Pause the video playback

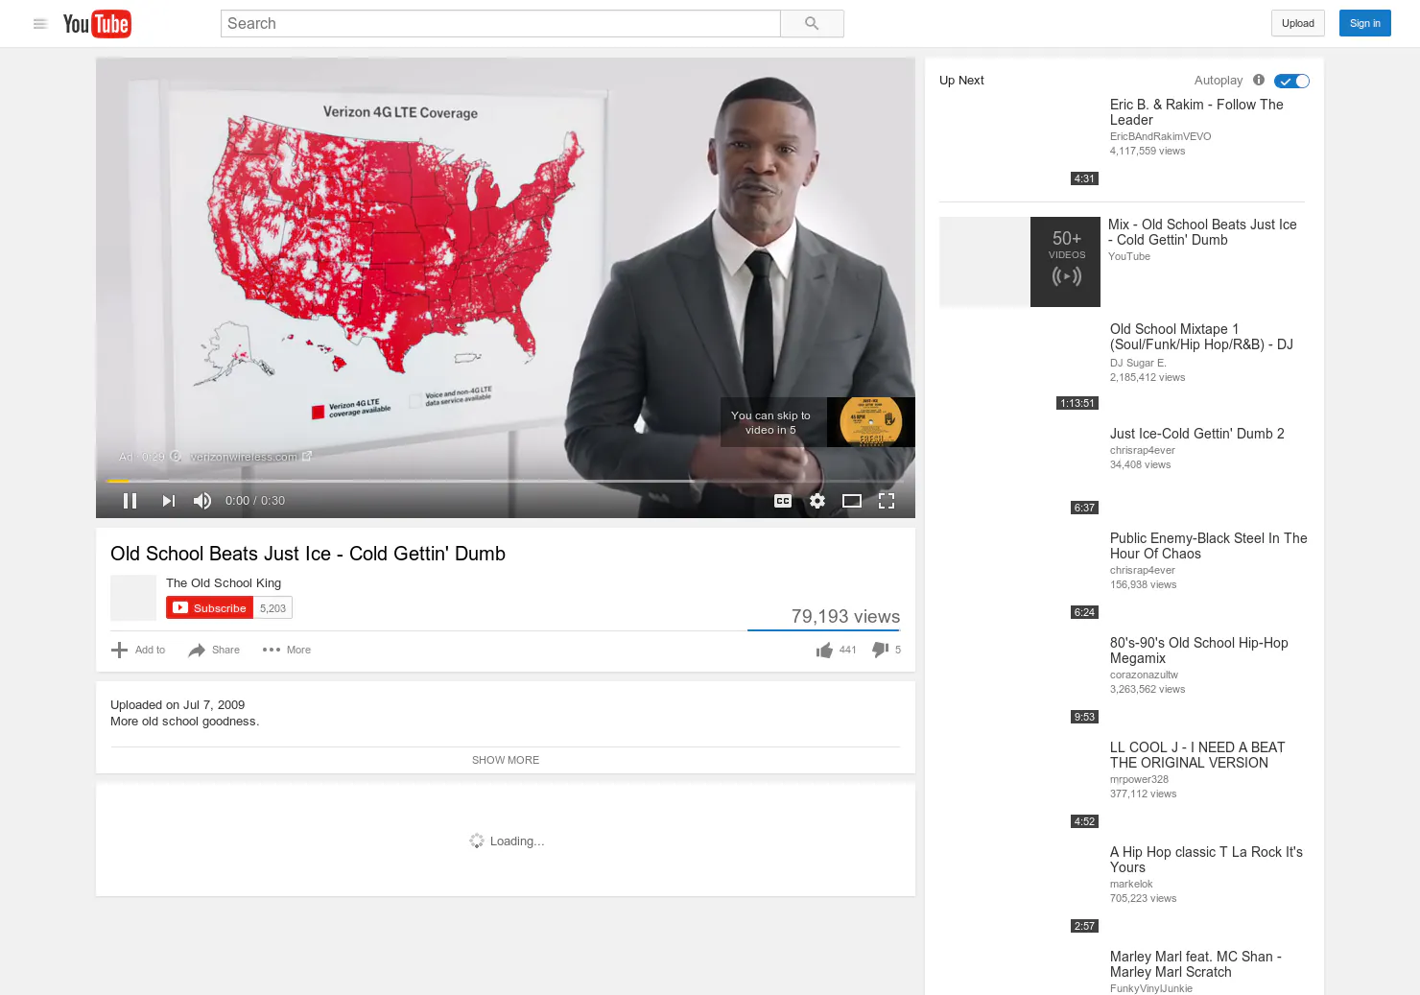click(x=130, y=501)
